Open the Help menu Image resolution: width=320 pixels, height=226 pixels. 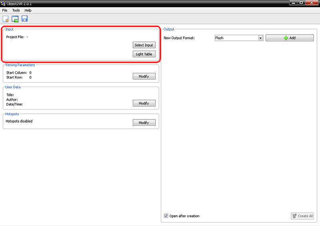28,10
